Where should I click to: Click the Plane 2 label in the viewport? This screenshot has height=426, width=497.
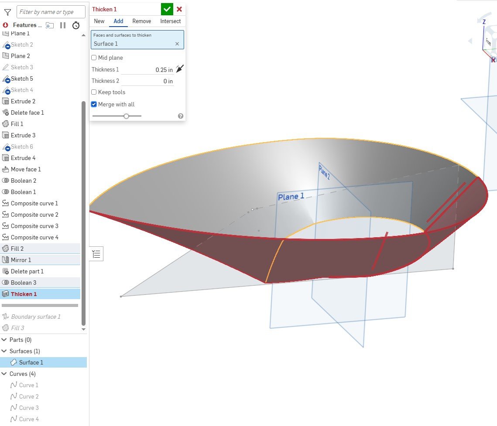(325, 172)
